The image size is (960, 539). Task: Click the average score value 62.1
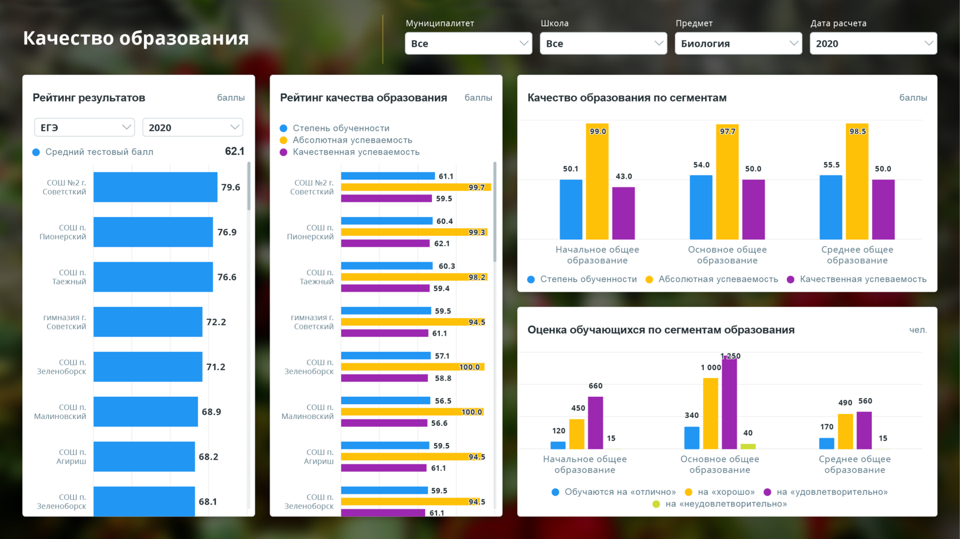coord(234,151)
